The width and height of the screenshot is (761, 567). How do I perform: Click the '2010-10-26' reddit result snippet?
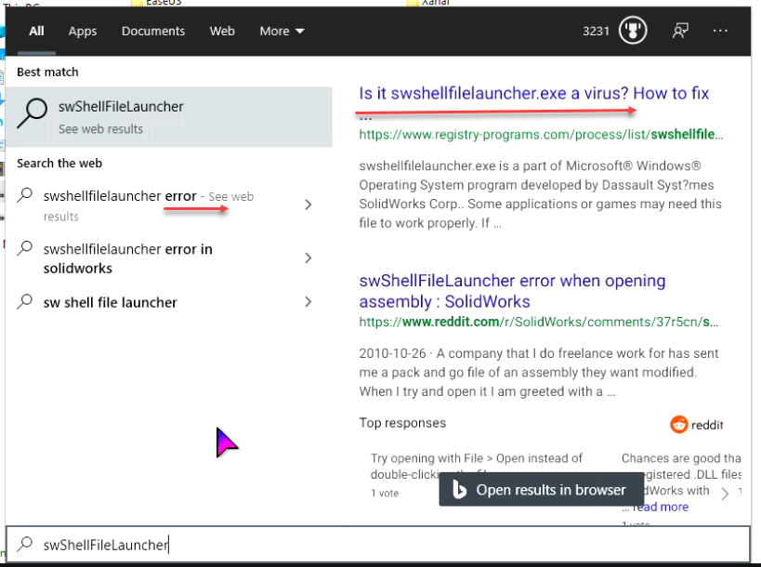click(x=539, y=373)
